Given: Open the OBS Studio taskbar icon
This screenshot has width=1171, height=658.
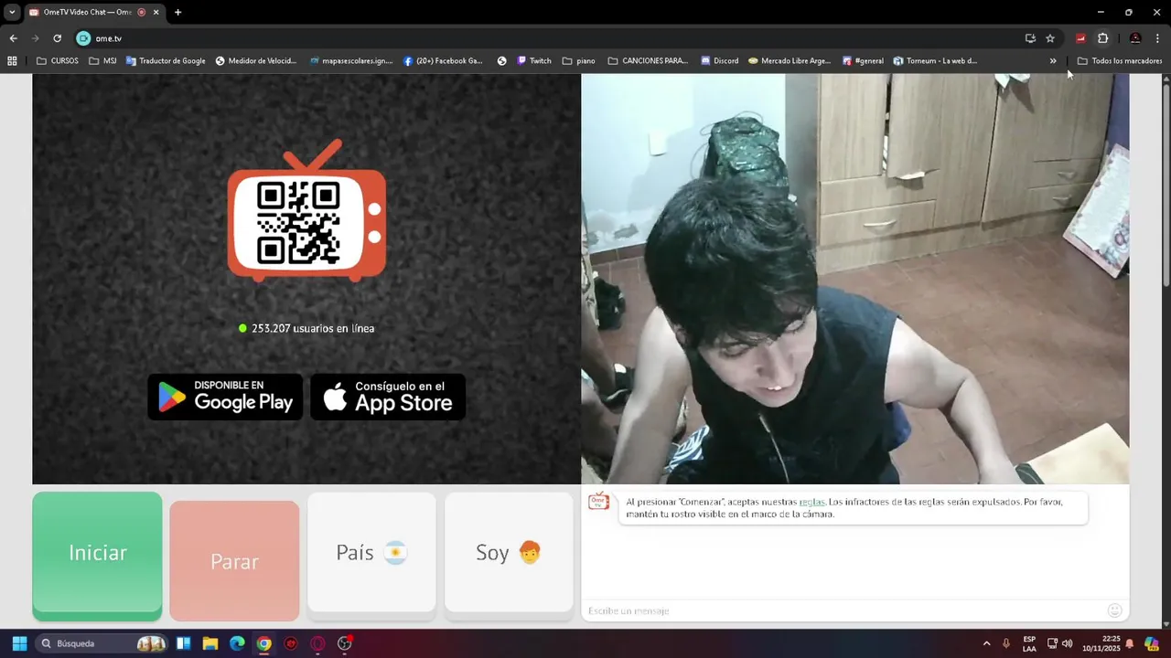Looking at the screenshot, I should coord(345,643).
